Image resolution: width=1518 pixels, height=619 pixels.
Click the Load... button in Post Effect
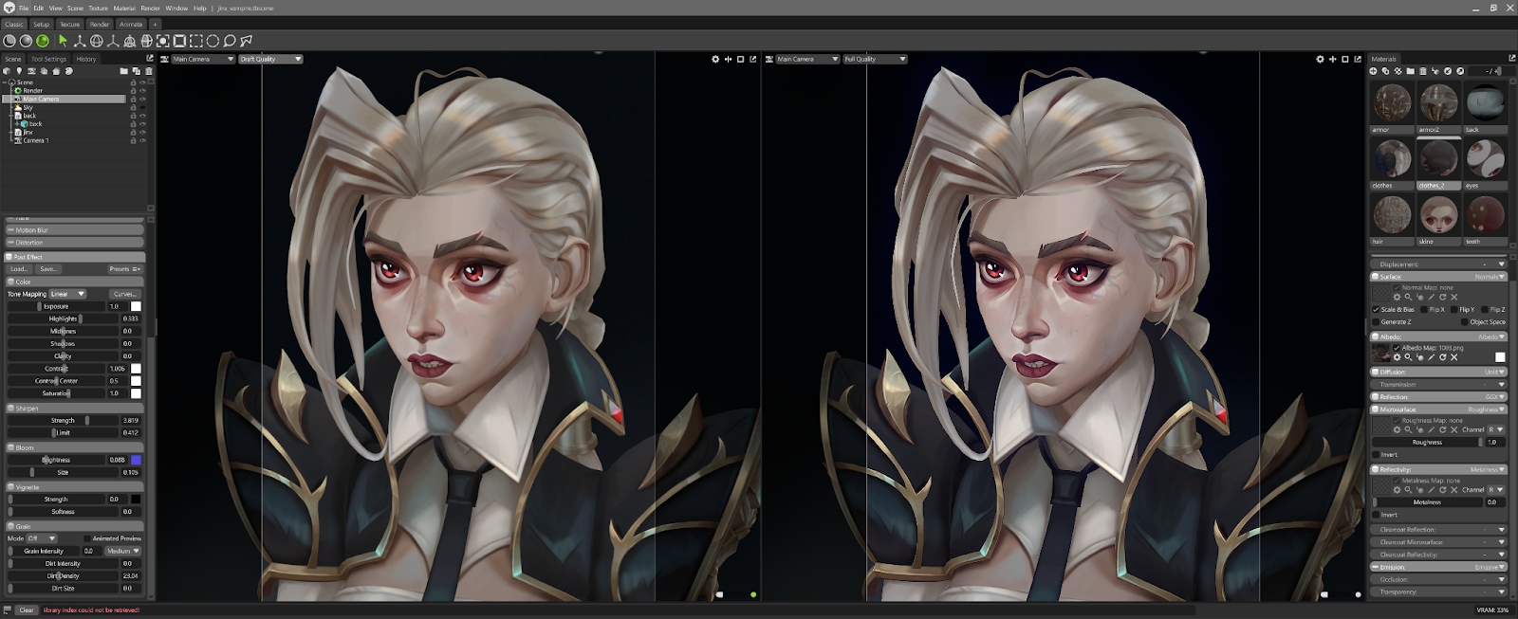[19, 269]
